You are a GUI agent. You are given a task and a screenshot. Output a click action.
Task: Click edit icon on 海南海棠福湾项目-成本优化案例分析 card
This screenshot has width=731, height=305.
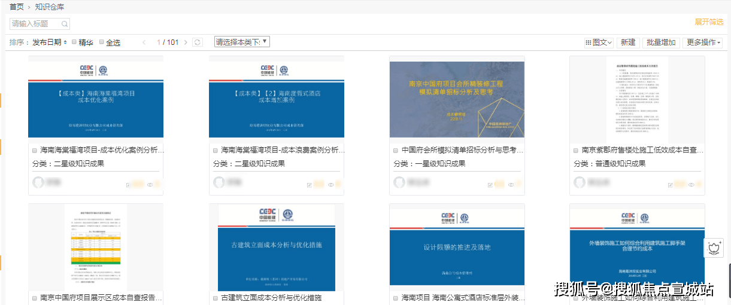129,185
